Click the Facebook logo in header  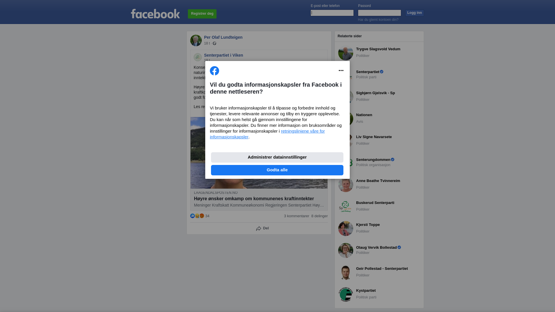155,14
